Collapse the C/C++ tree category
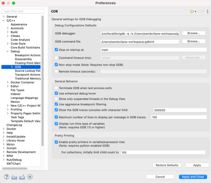Image resolution: width=211 pixels, height=183 pixels. [3, 21]
